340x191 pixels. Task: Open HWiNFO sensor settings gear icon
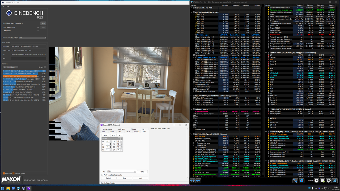pyautogui.click(x=329, y=180)
